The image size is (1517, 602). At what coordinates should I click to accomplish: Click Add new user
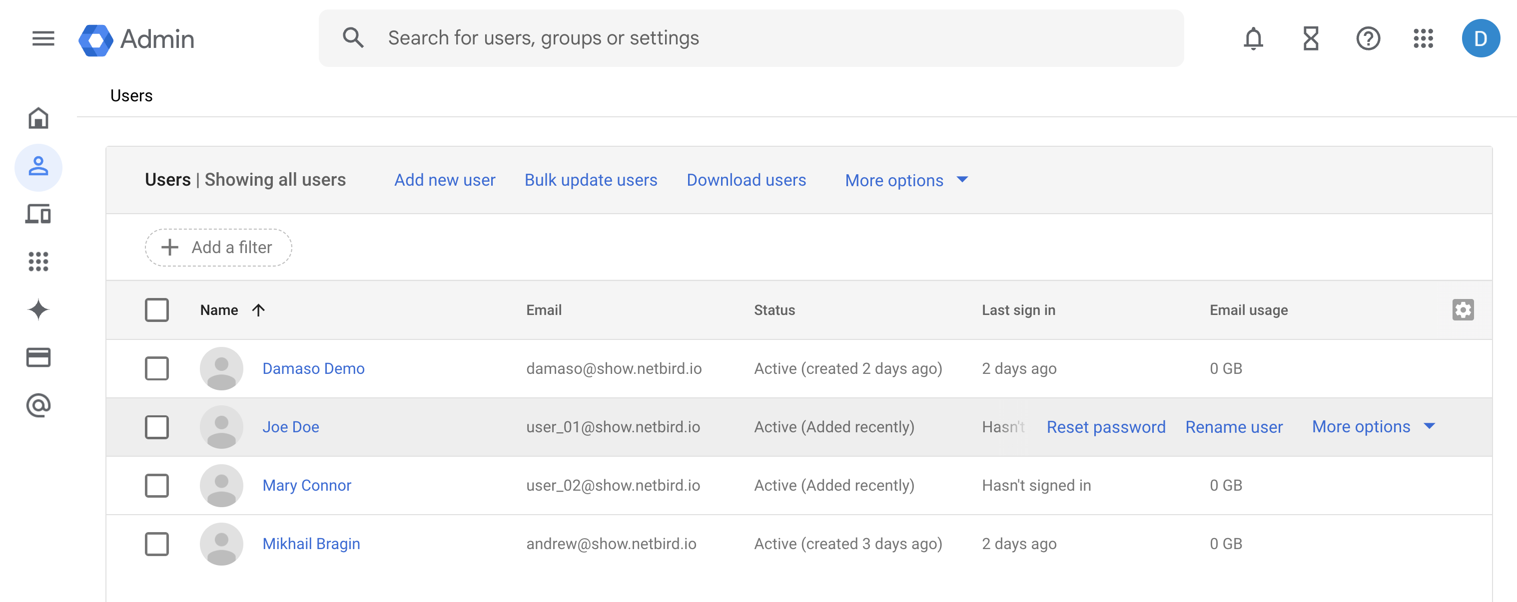click(x=444, y=180)
